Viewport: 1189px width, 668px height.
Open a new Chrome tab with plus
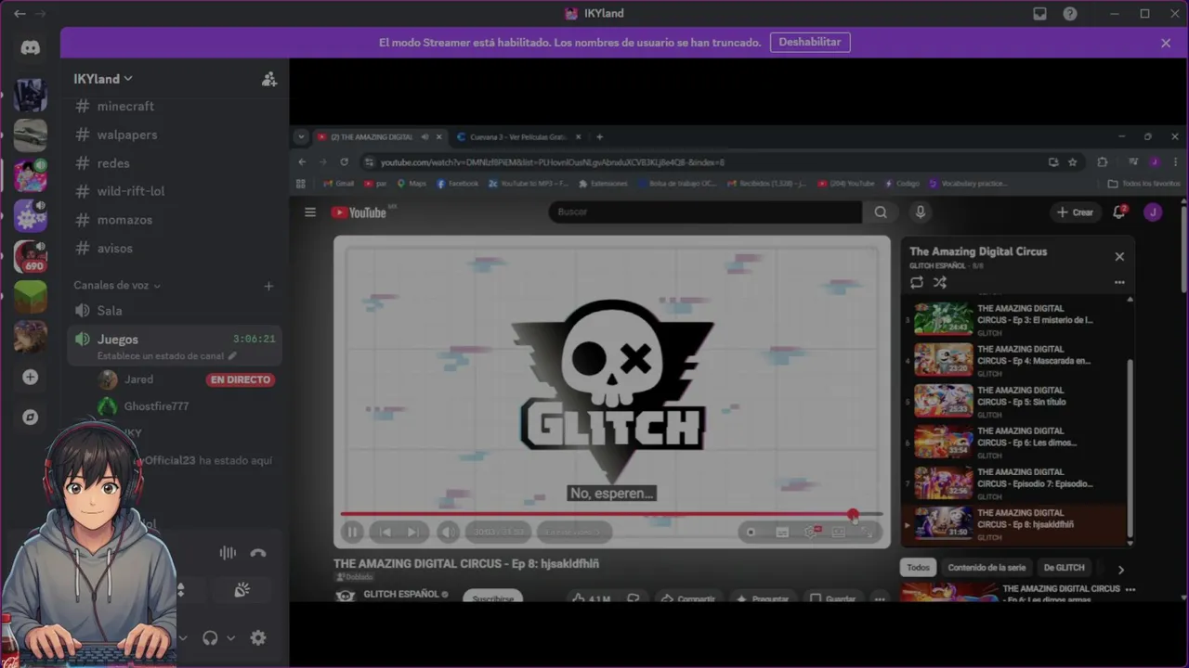[x=599, y=136]
